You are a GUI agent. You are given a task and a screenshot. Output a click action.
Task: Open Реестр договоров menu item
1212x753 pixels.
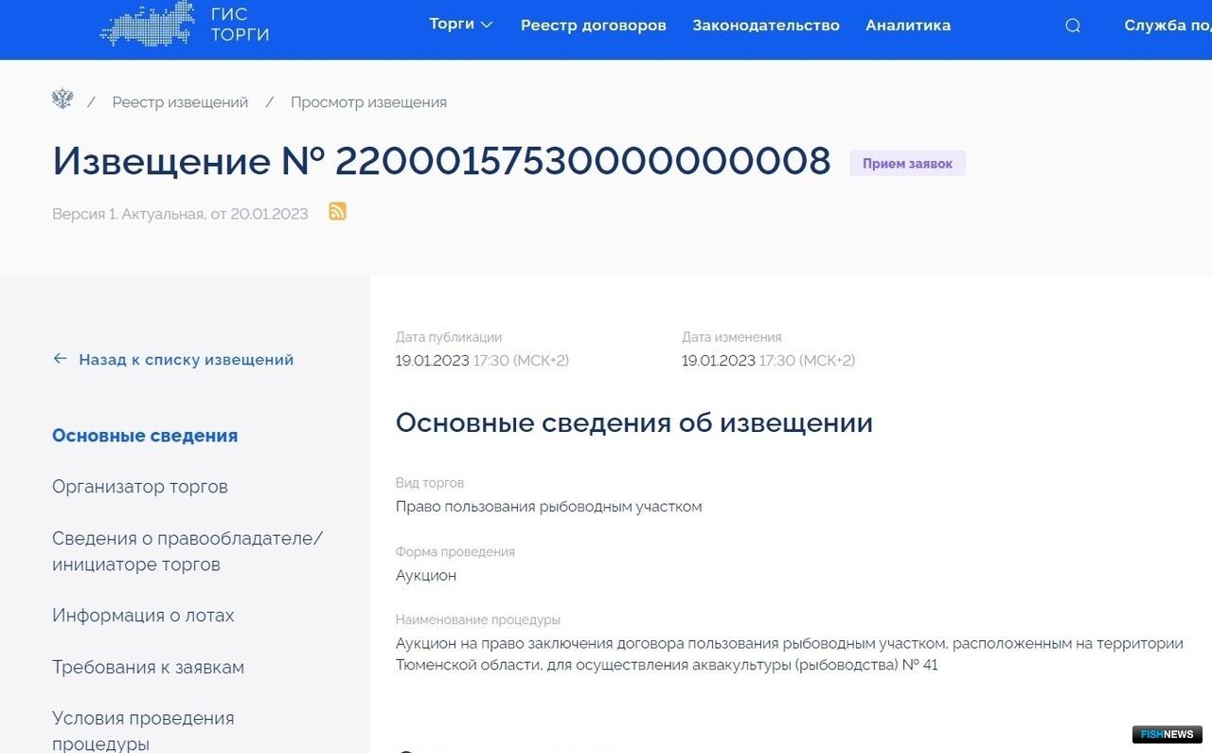click(594, 26)
